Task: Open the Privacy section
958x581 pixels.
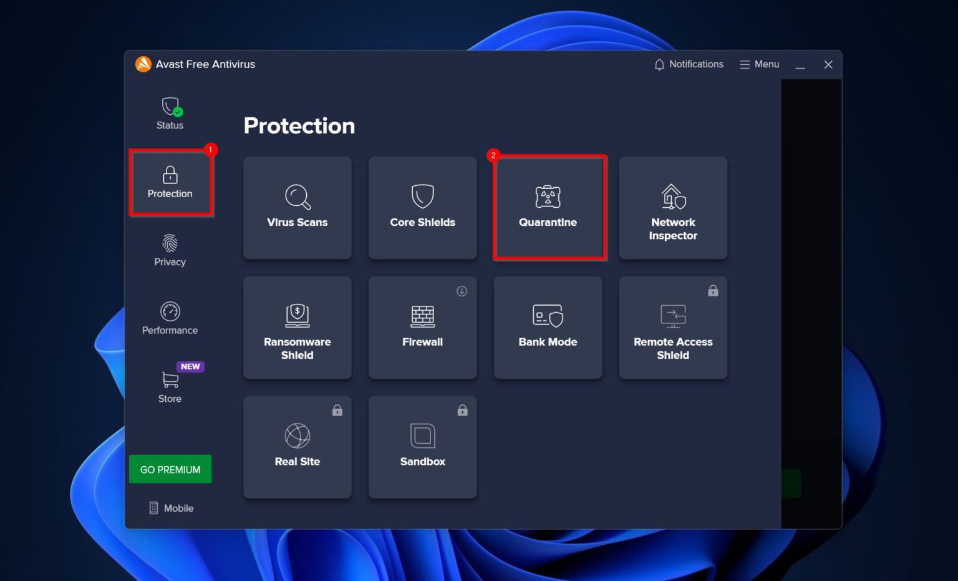Action: pos(169,250)
